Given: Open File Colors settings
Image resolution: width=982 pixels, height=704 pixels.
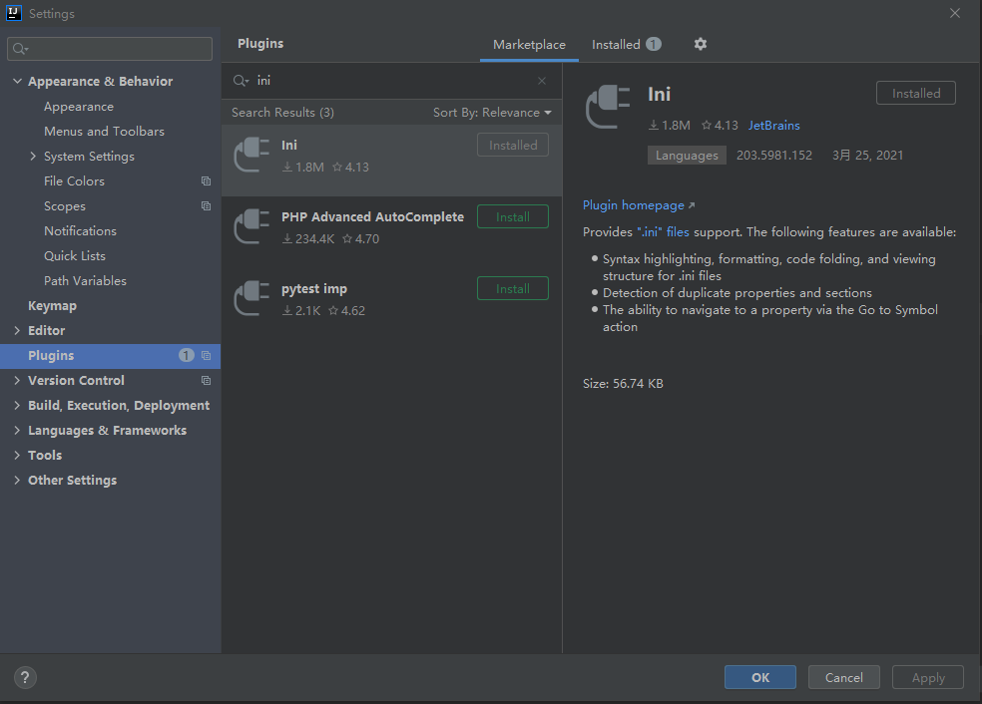Looking at the screenshot, I should click(74, 180).
